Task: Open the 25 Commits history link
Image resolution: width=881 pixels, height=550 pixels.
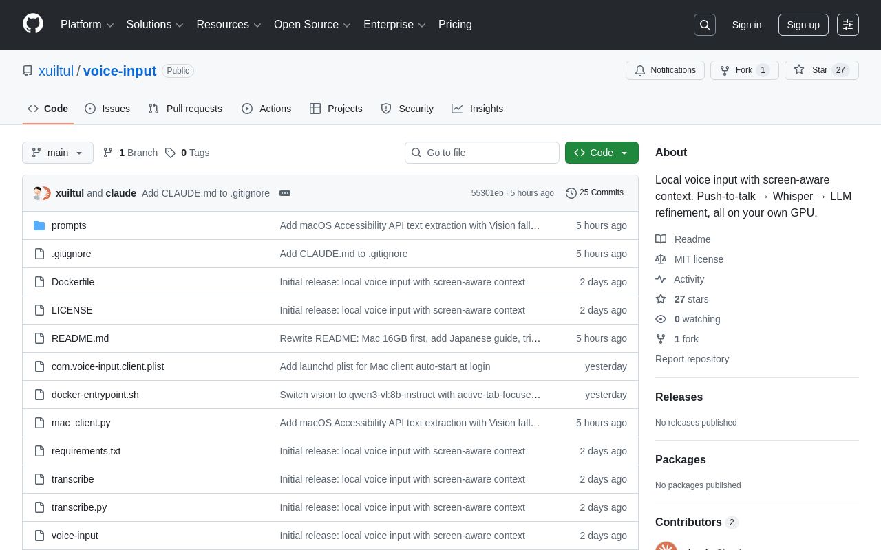Action: (x=595, y=192)
